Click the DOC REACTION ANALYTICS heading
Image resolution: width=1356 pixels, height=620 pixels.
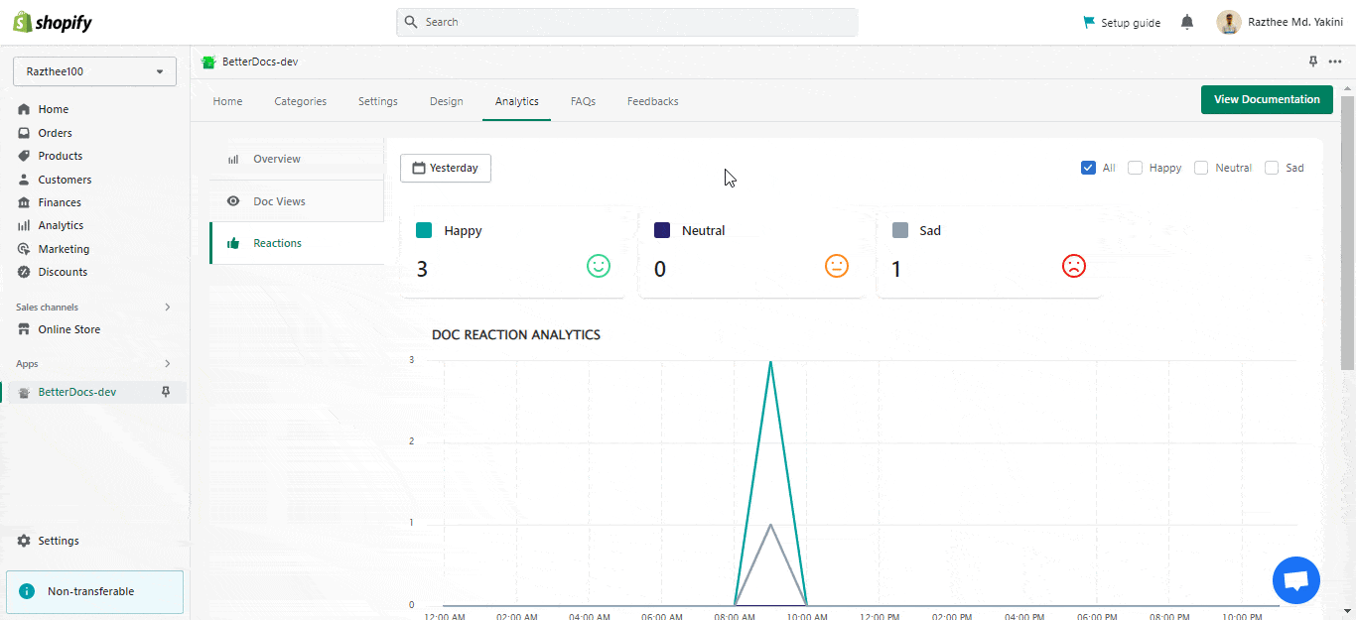516,335
